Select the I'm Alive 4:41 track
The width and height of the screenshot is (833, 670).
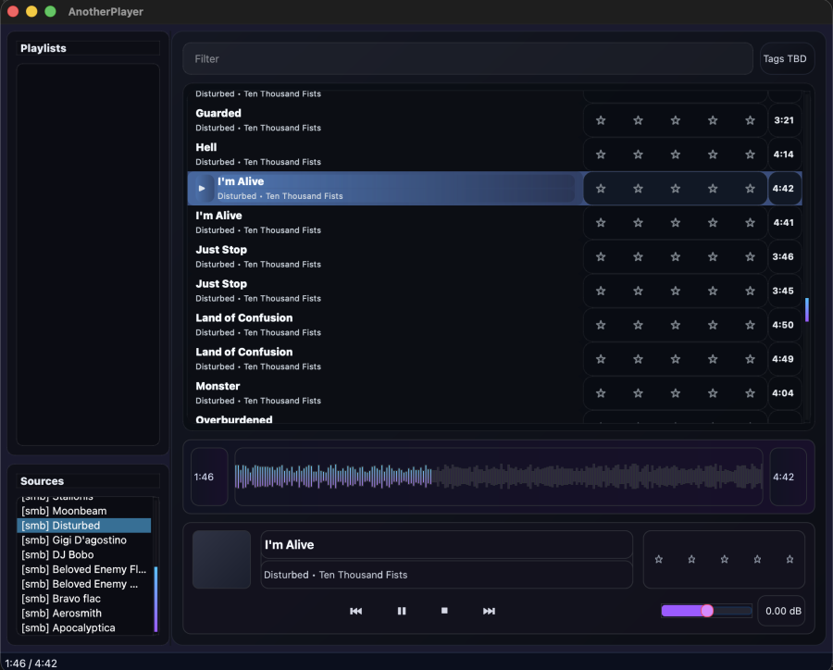click(385, 222)
